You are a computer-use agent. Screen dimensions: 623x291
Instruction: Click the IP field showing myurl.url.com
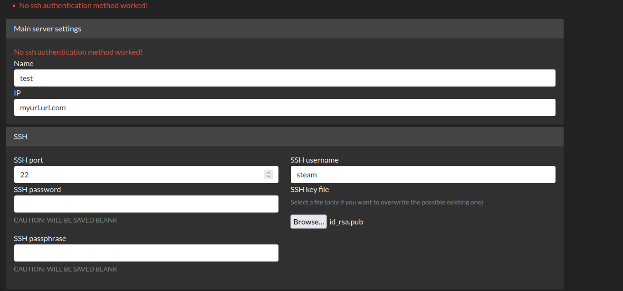(x=285, y=107)
